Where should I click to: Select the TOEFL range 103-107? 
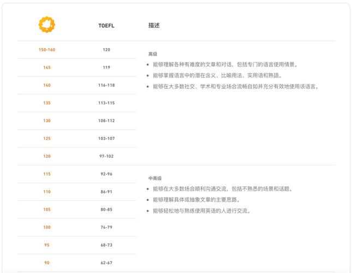pos(106,138)
